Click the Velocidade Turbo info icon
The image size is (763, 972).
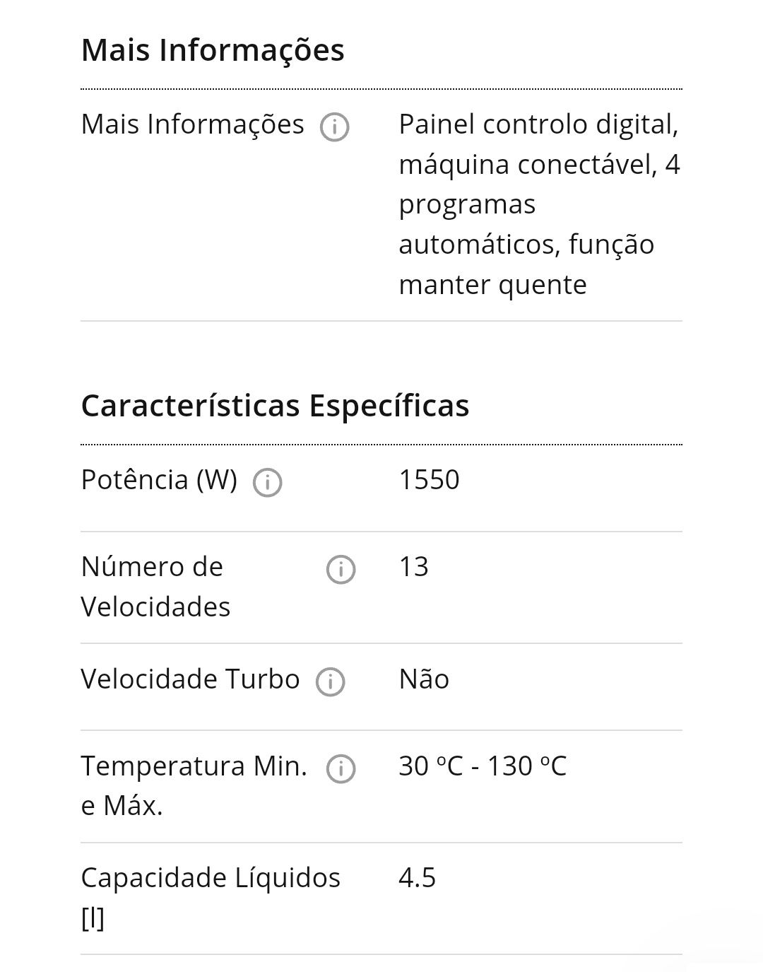330,682
